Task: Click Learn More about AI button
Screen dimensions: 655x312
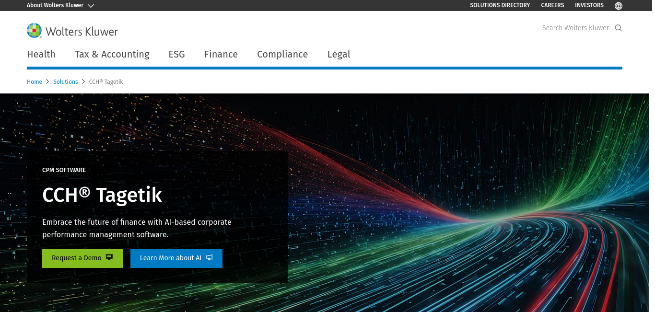Action: click(176, 258)
